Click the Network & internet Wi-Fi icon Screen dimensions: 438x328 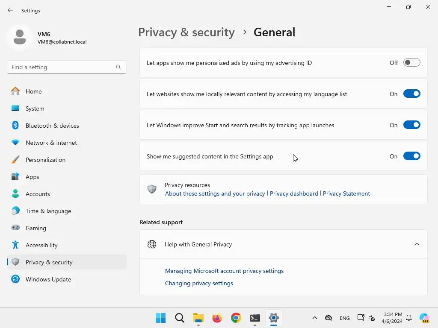[15, 143]
